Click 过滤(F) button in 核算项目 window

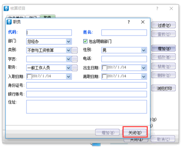coord(163,25)
